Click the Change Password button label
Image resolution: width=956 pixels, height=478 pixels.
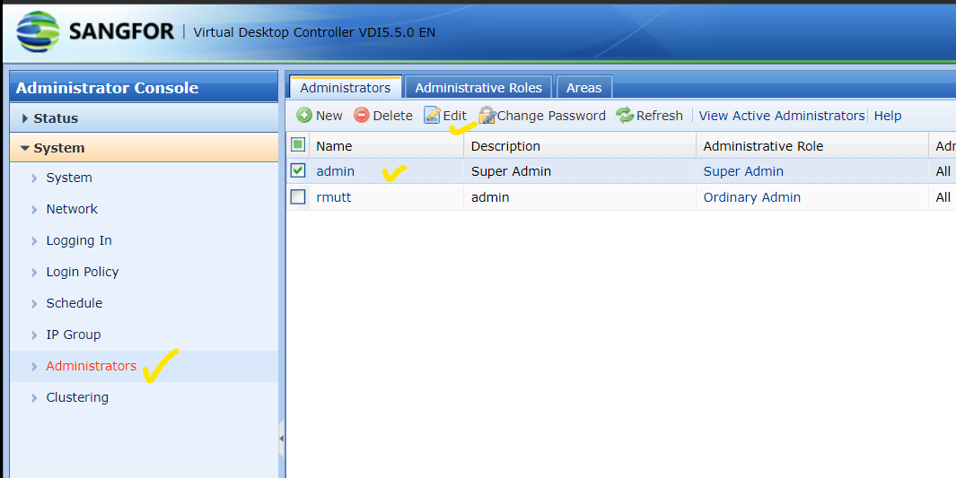click(x=551, y=116)
